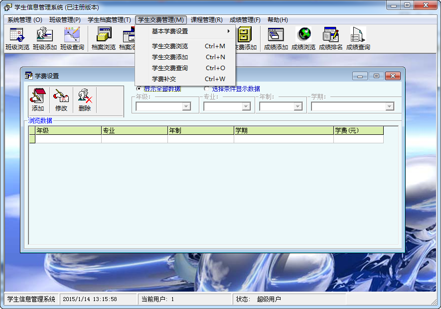This screenshot has width=441, height=309.
Task: Click status bar date 2015/1/14 13:15:58
Action: tap(90, 299)
